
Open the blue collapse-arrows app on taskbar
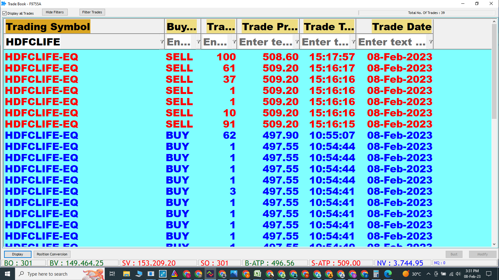coord(163,274)
